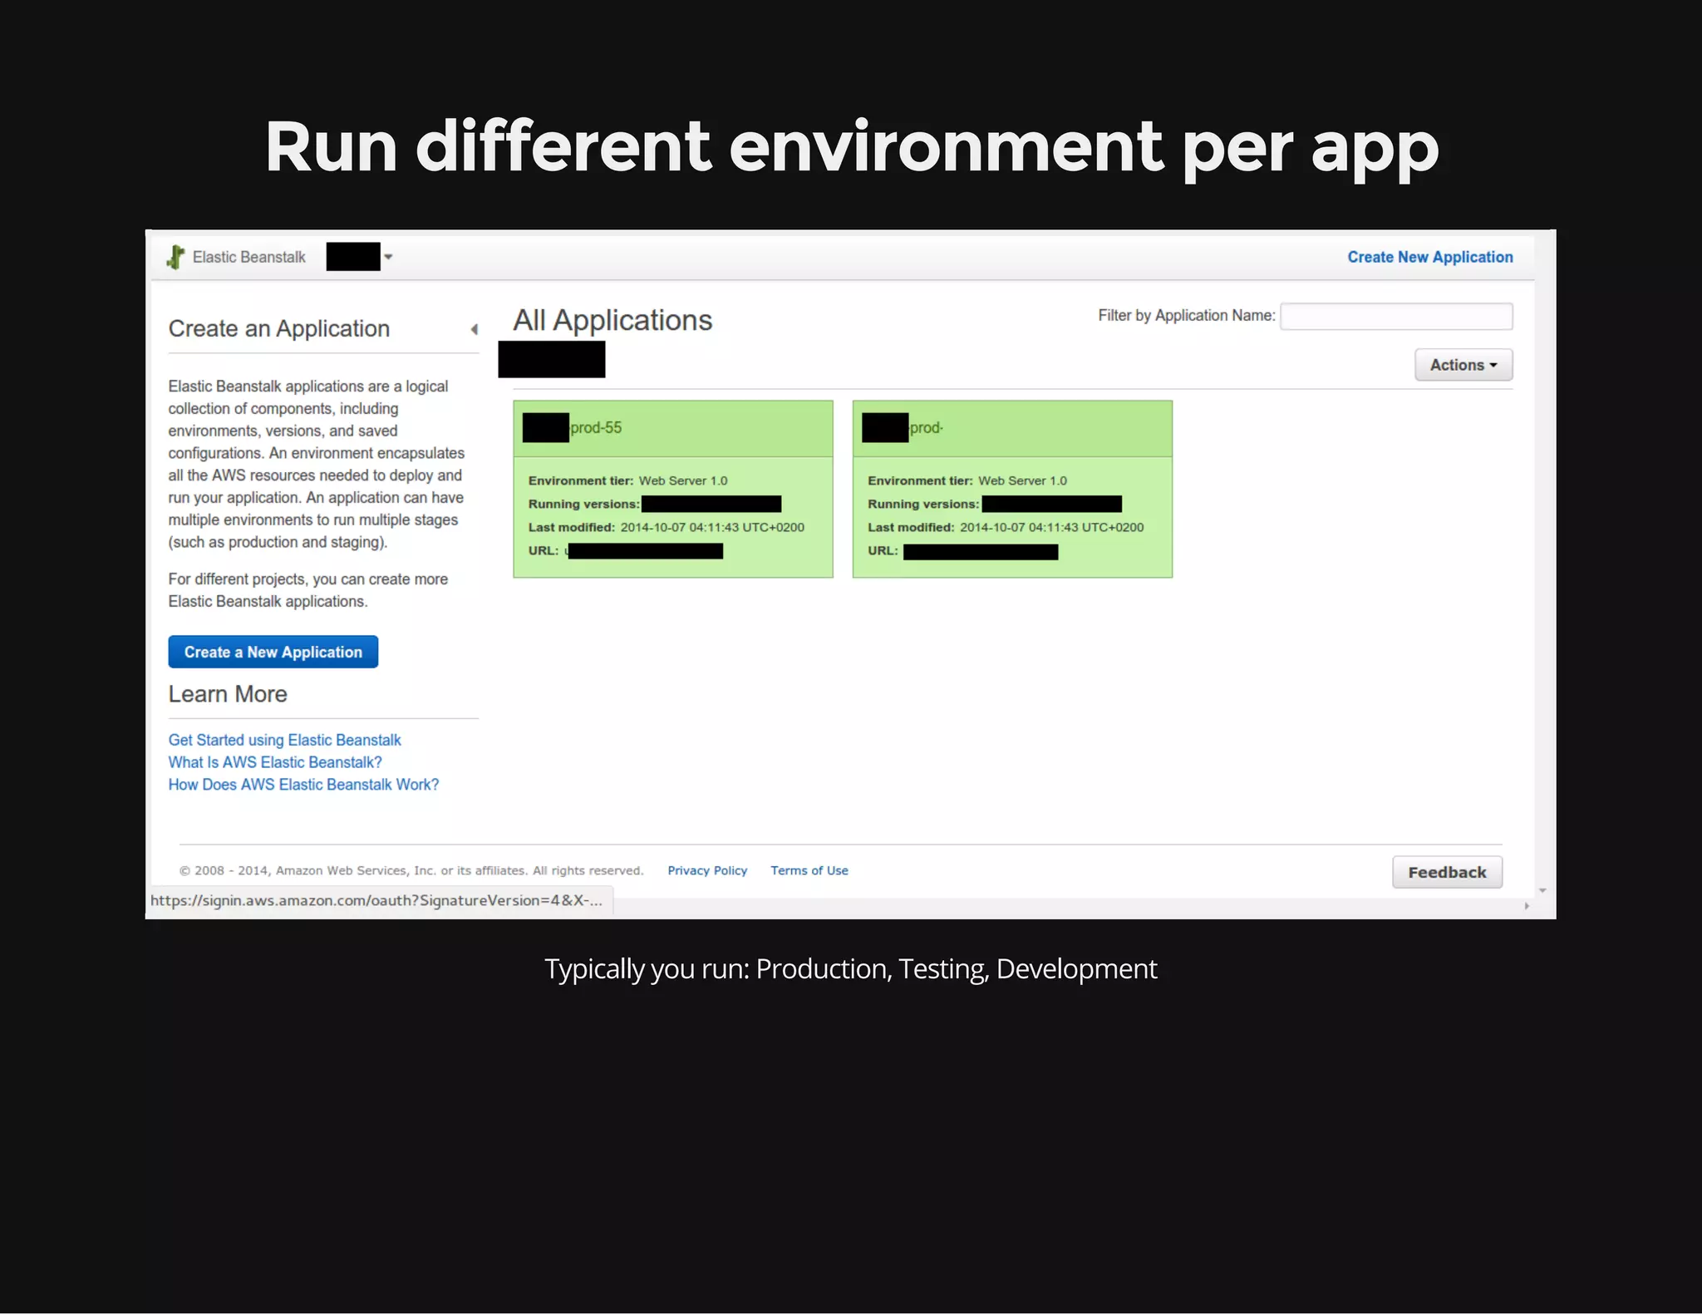Click the Feedback button

tap(1447, 872)
